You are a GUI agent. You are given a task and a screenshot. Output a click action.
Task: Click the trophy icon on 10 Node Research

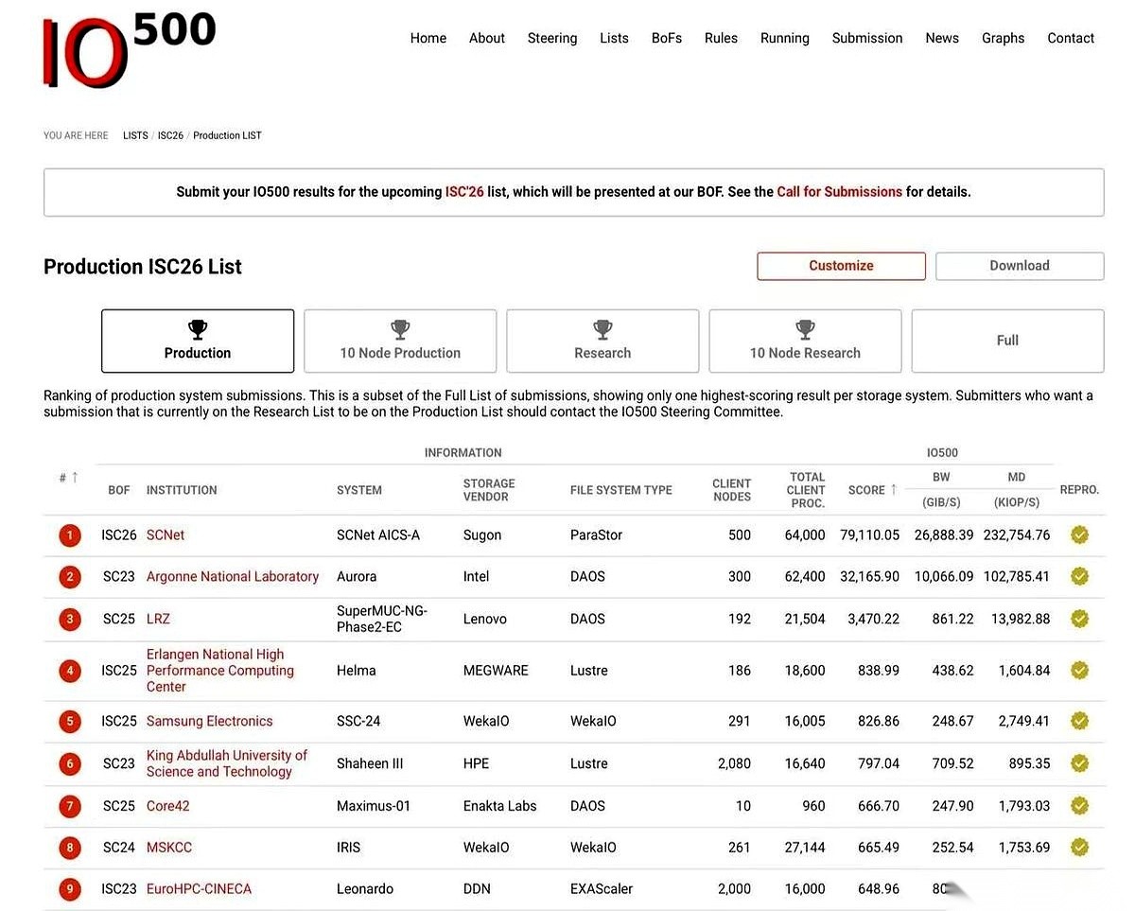805,329
